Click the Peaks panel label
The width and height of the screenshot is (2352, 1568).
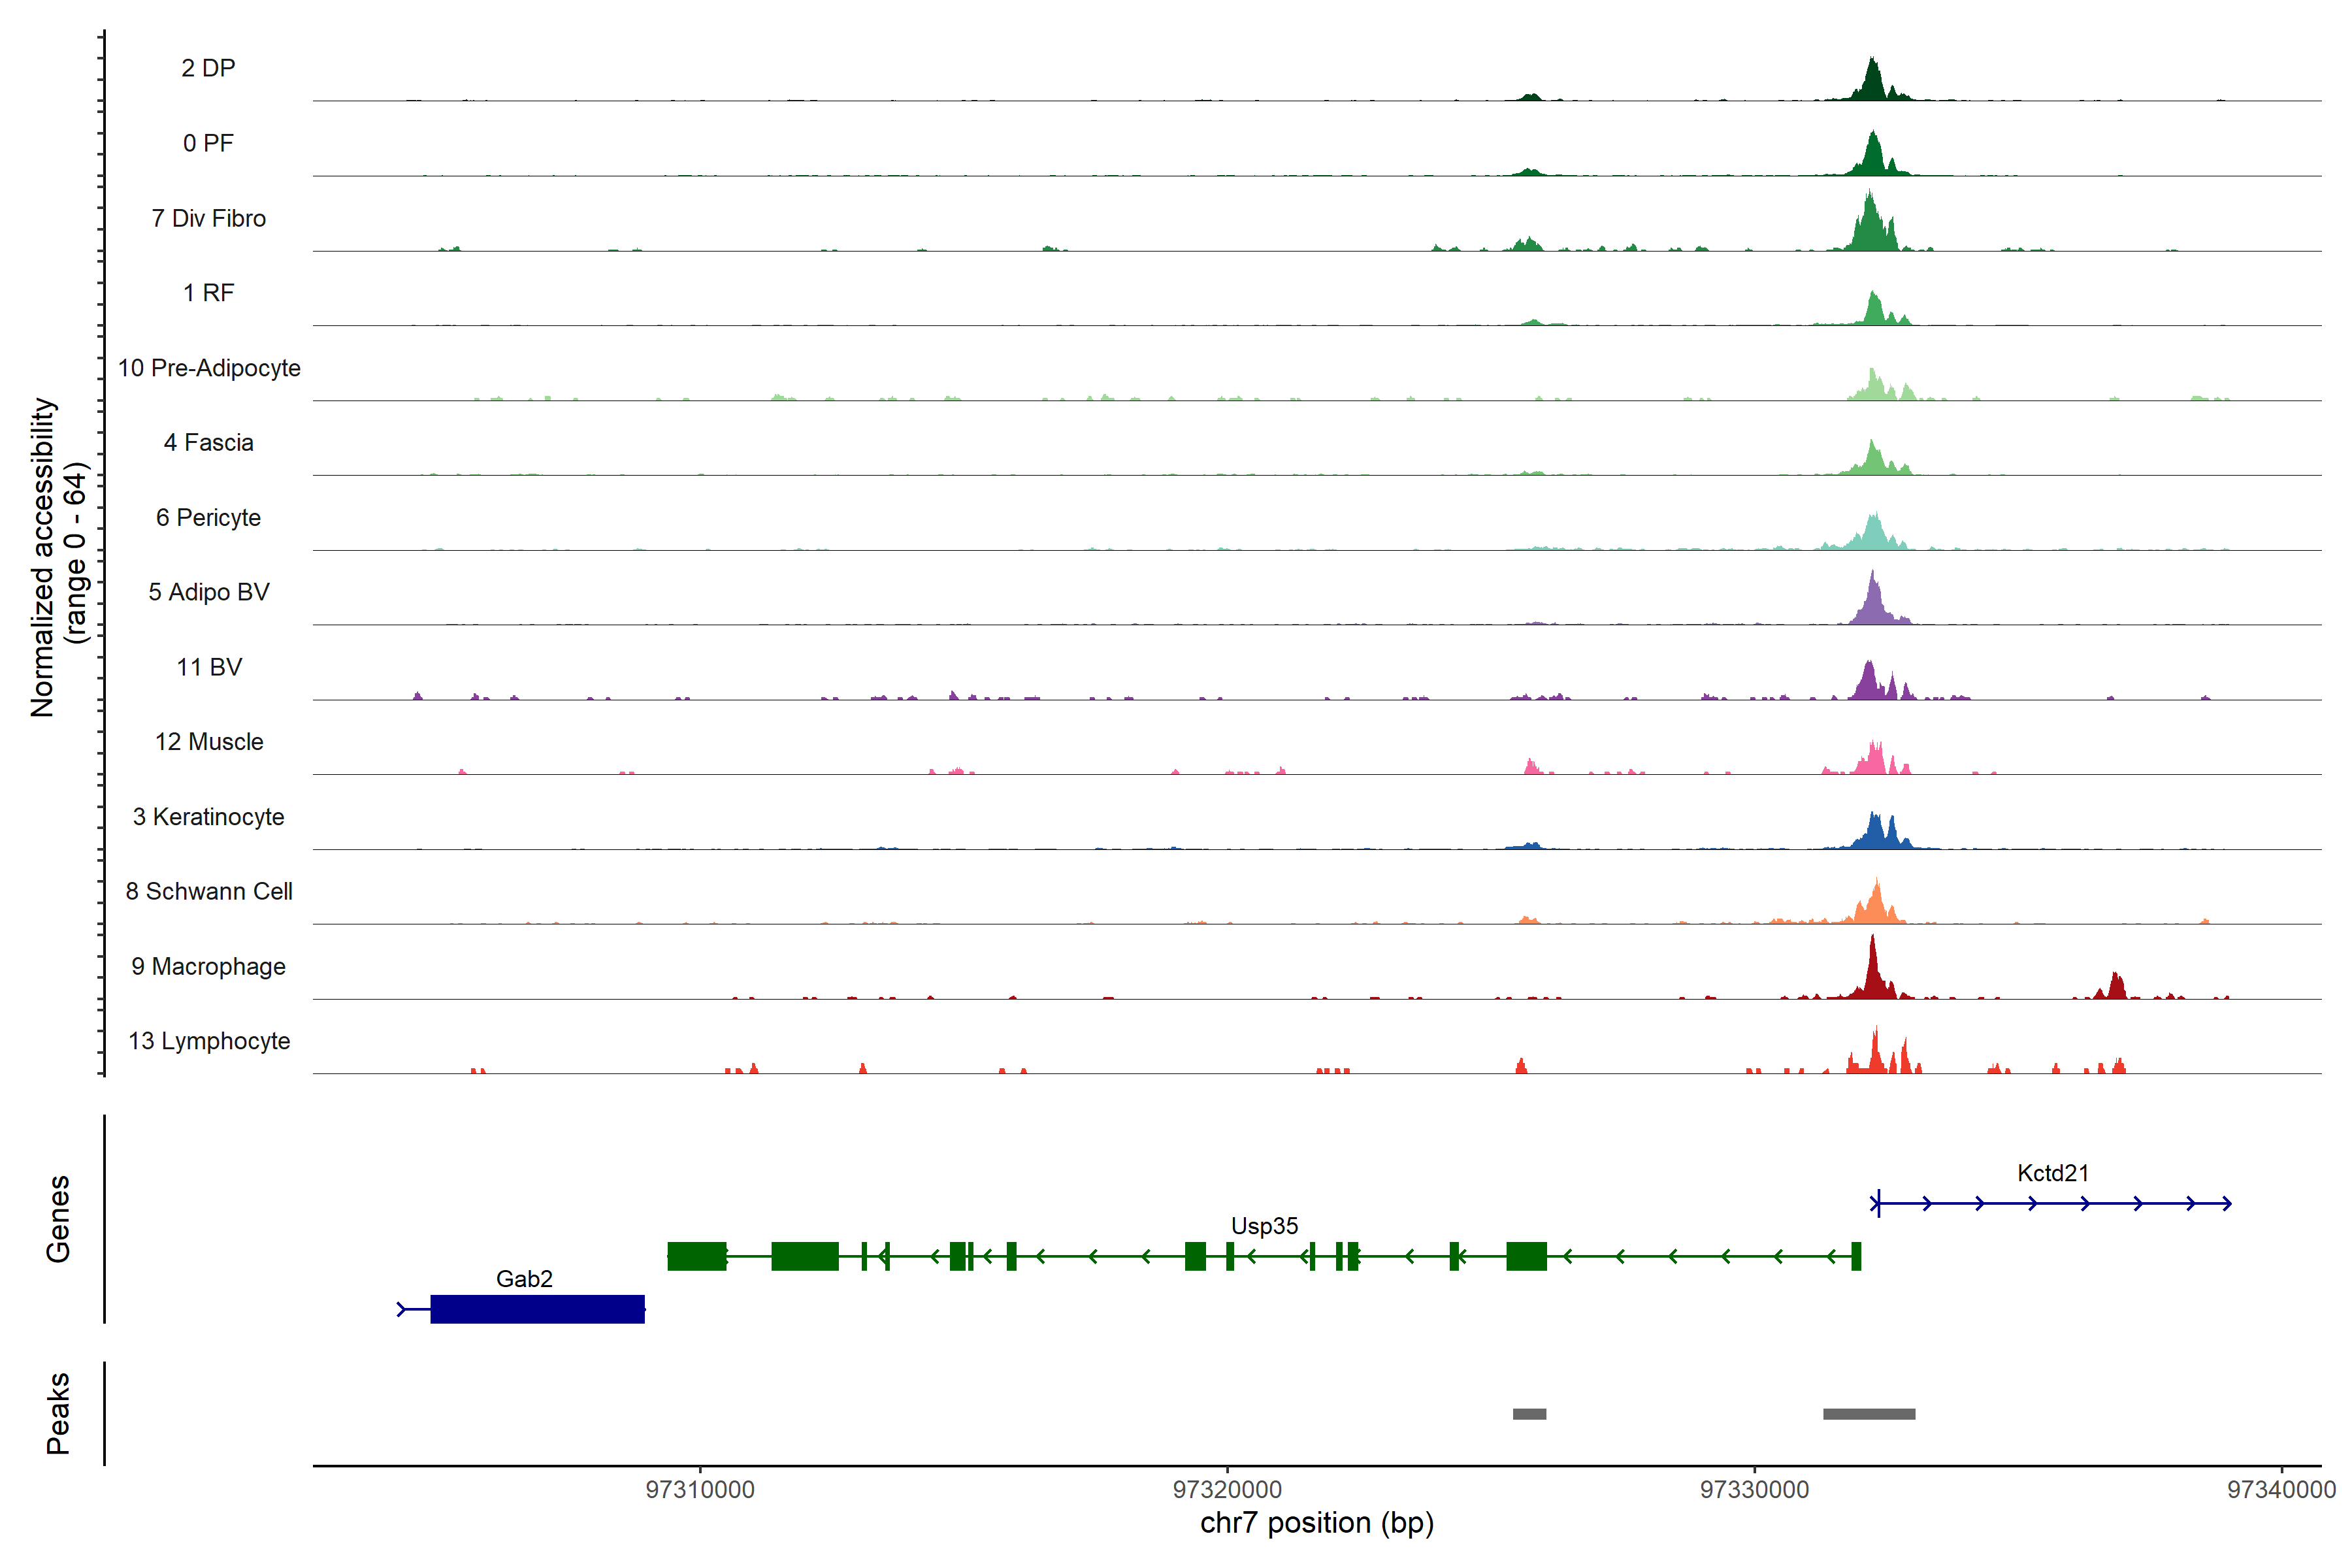pos(58,1413)
